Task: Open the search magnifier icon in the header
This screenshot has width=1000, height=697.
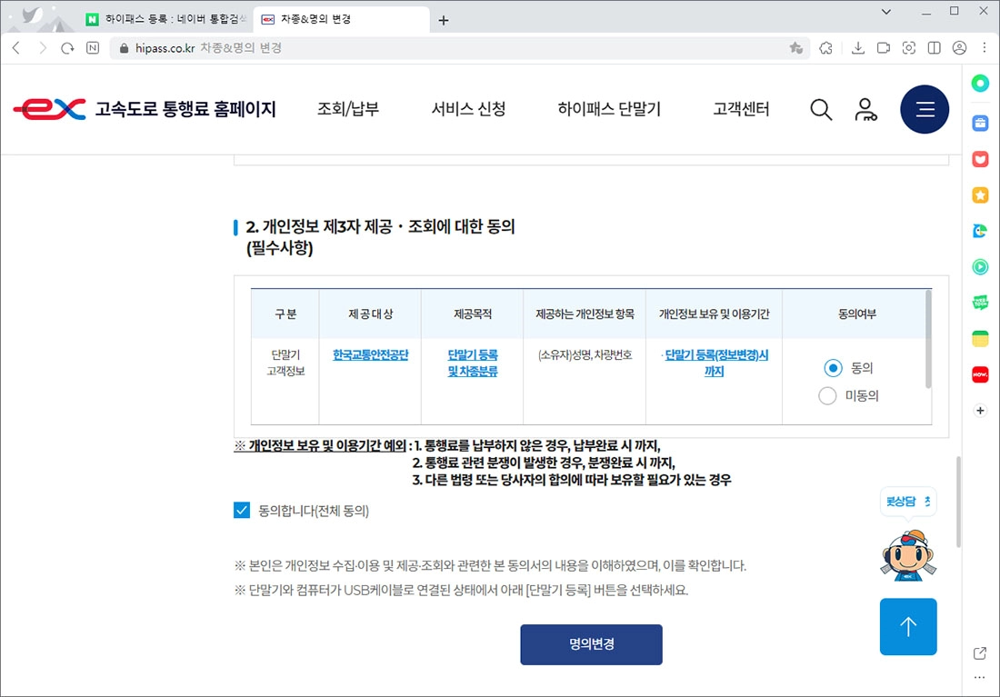Action: (x=821, y=109)
